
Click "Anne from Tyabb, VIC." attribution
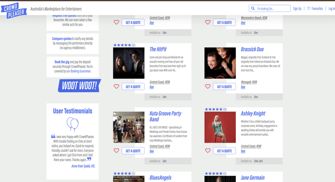coord(83,166)
